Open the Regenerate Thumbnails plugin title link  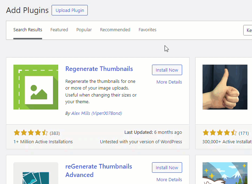[x=99, y=69]
